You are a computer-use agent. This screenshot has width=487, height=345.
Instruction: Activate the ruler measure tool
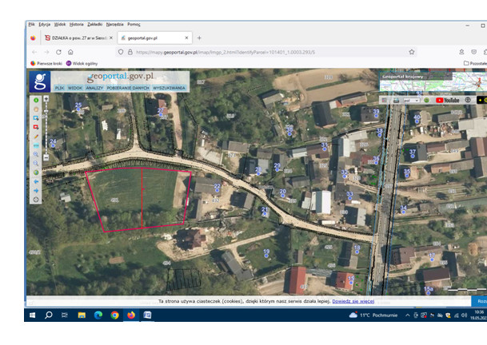point(36,145)
